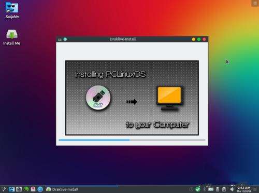Open the blue round browser icon in taskbar
This screenshot has width=259, height=193.
point(40,189)
